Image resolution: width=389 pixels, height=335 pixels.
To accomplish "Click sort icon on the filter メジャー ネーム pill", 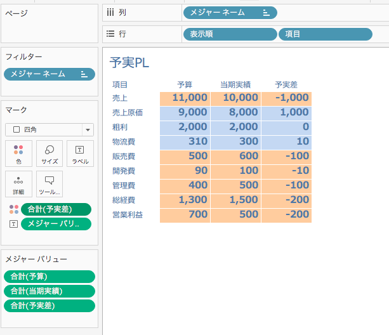I will click(x=84, y=74).
